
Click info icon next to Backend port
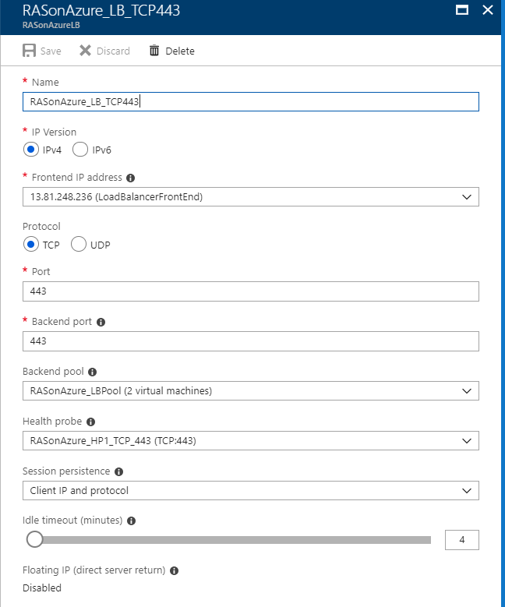(101, 322)
